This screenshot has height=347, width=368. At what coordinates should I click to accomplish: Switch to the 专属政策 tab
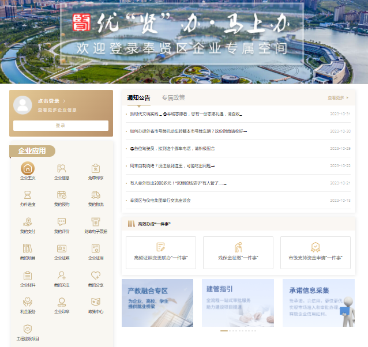tap(174, 98)
